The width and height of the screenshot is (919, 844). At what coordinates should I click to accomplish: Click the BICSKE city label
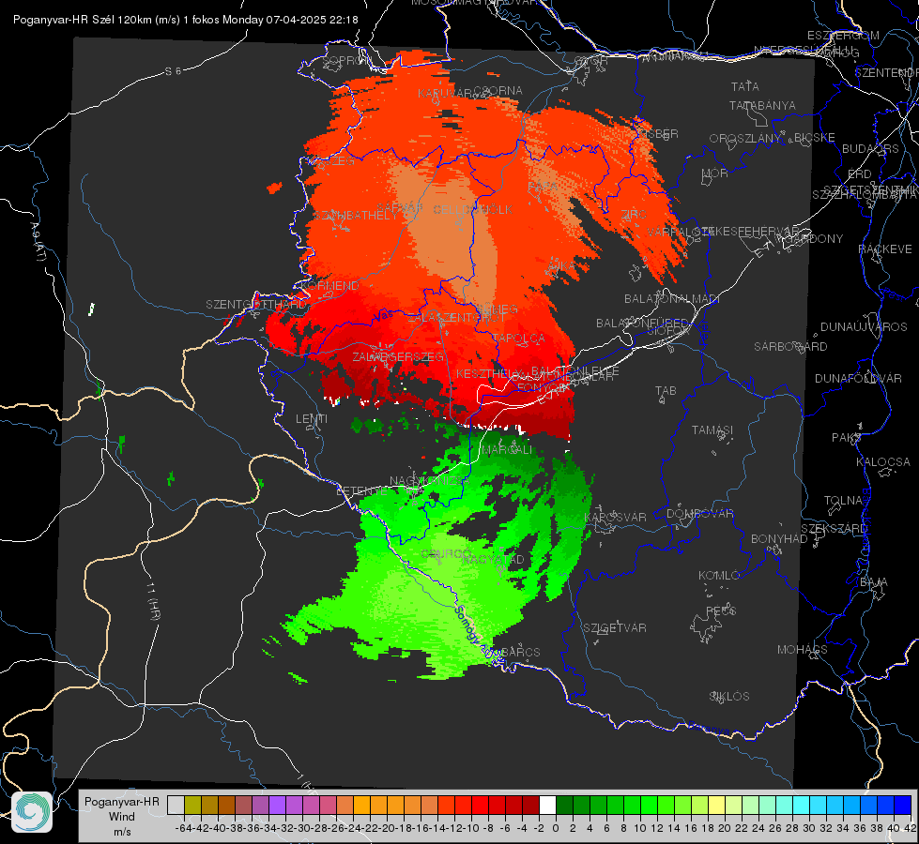pos(815,138)
